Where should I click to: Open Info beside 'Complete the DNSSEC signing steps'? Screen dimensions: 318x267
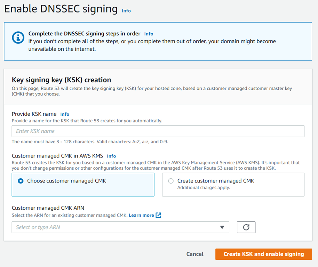point(149,34)
